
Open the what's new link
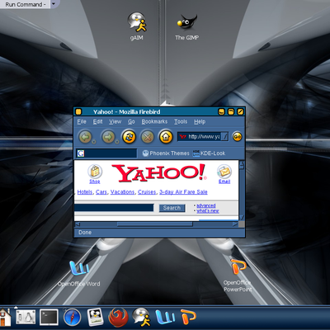tap(208, 211)
